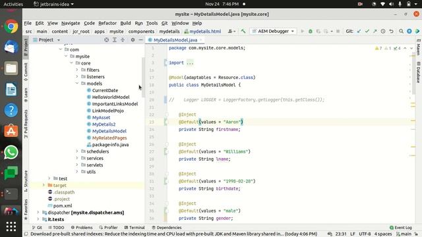Expand the folded import statements
Image resolution: width=422 pixels, height=237 pixels.
190,63
